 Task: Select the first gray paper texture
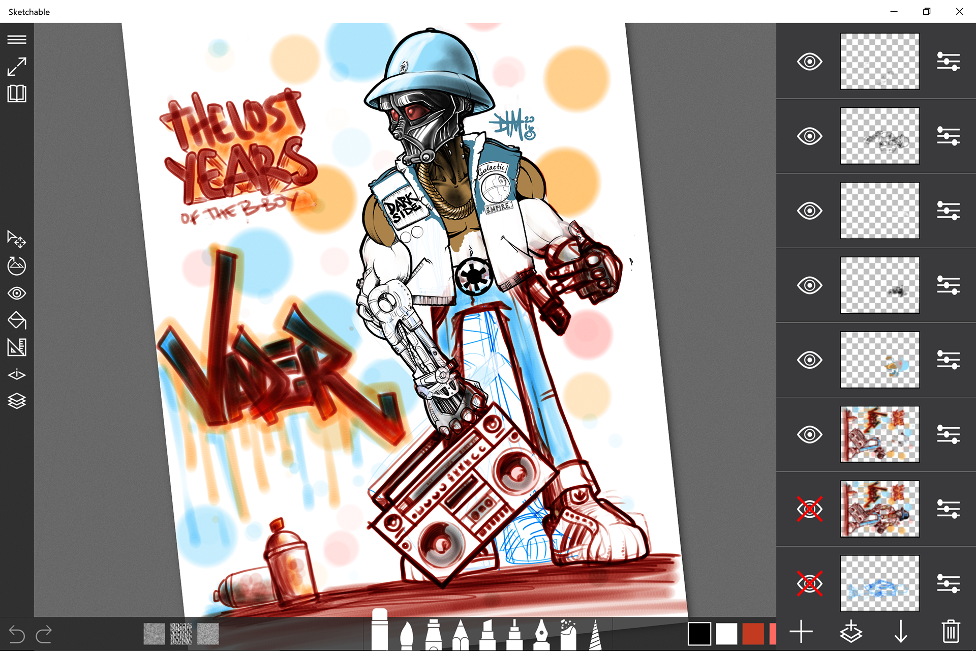(154, 634)
